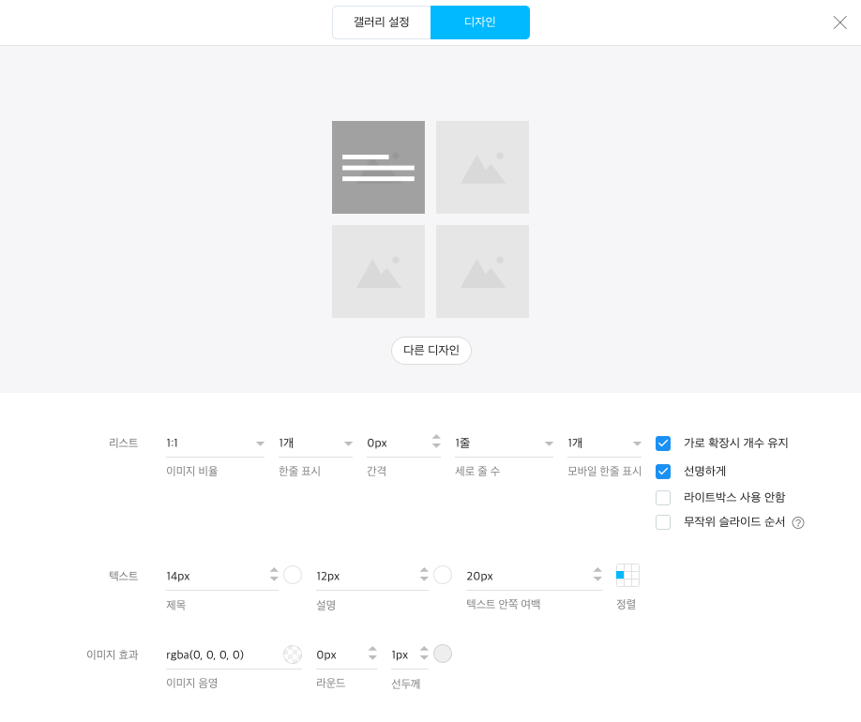Open help icon for 무작위 슬라이드 순서

click(x=798, y=522)
